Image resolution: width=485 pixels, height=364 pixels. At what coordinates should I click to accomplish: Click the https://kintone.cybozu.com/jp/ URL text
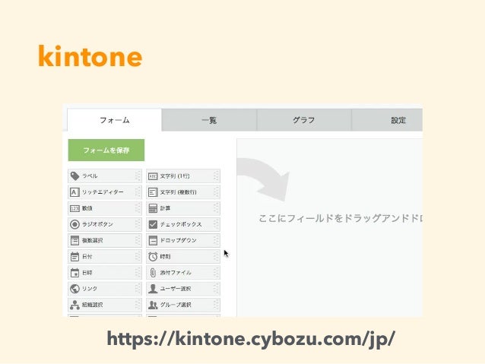coord(251,339)
